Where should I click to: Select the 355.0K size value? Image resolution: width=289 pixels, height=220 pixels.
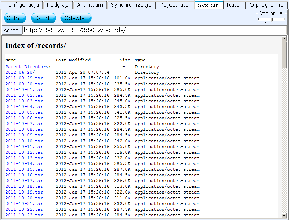tap(122, 147)
